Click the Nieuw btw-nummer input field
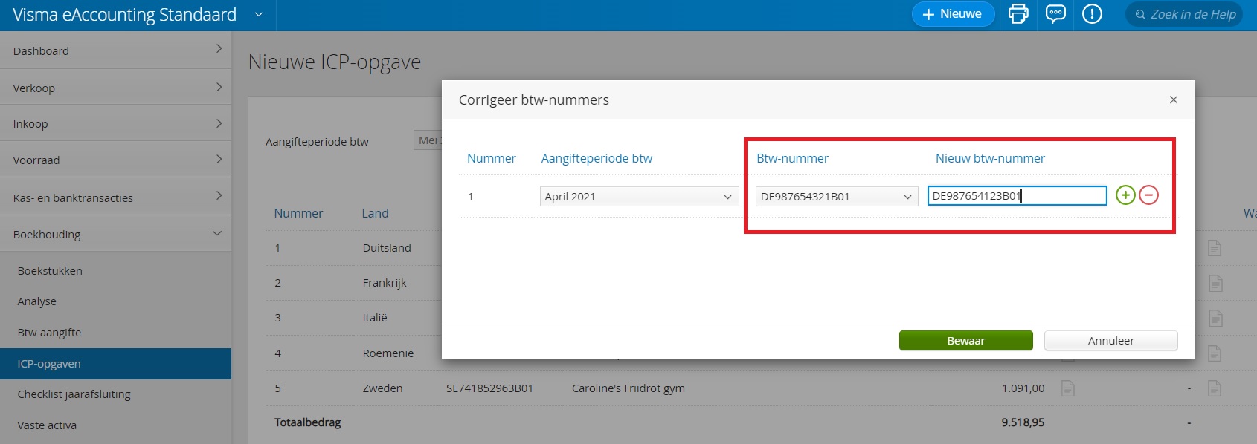The width and height of the screenshot is (1257, 444). coord(1017,196)
